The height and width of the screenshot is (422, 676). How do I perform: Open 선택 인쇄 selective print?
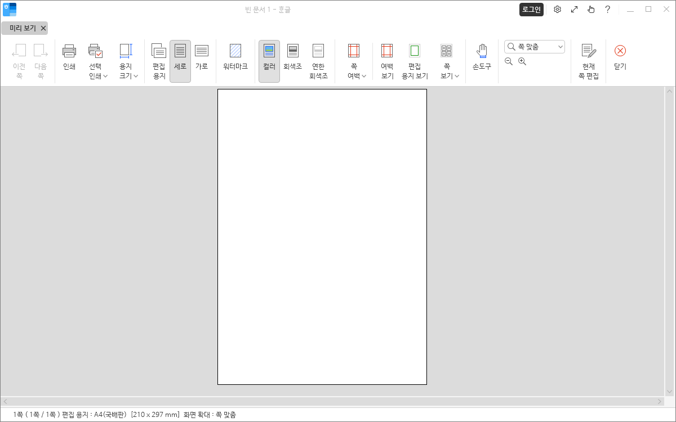(x=95, y=61)
